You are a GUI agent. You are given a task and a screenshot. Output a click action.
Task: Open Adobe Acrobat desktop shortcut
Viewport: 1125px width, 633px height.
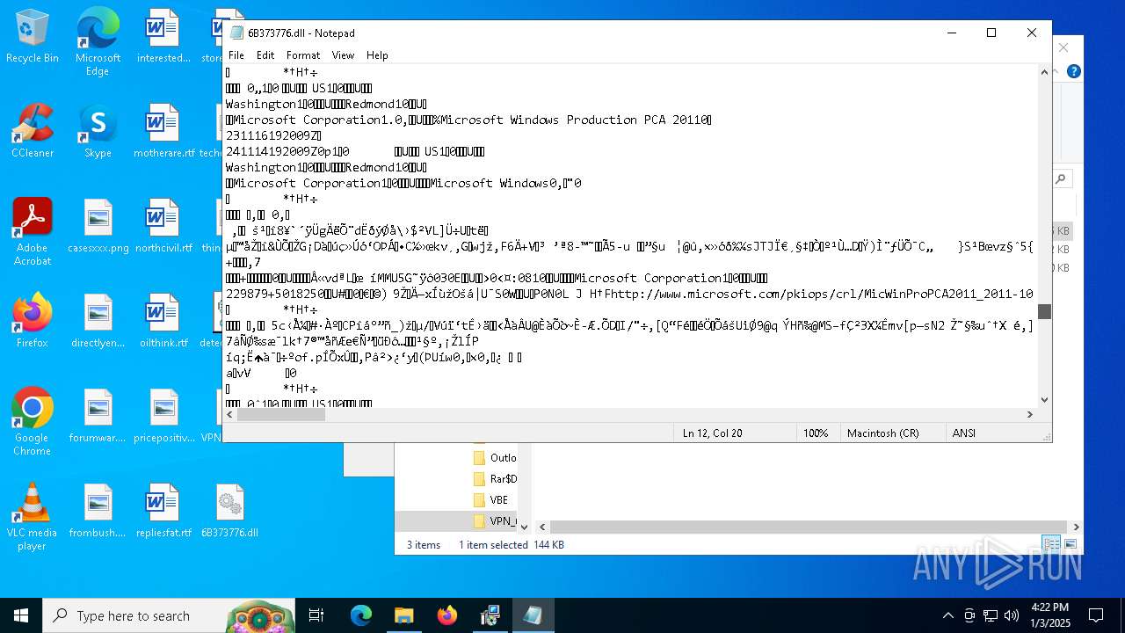click(x=32, y=233)
